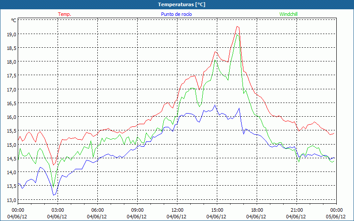The image size is (354, 221).
Task: Click the 12:00 time label
Action: 177,210
